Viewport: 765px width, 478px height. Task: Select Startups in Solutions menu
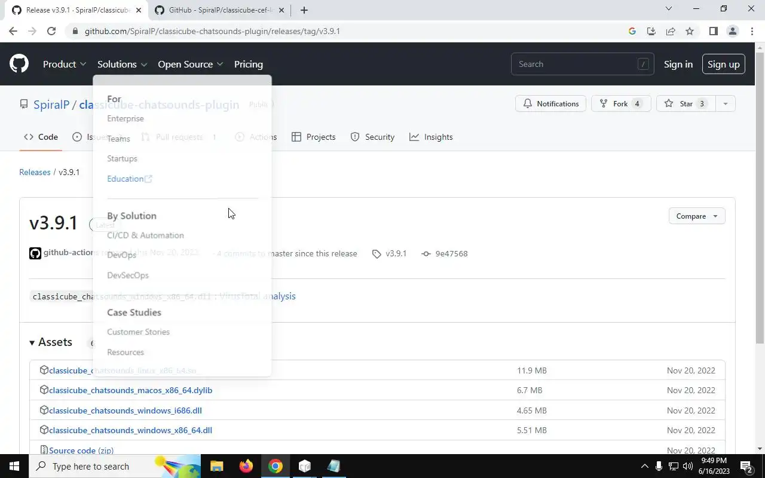[x=122, y=158]
